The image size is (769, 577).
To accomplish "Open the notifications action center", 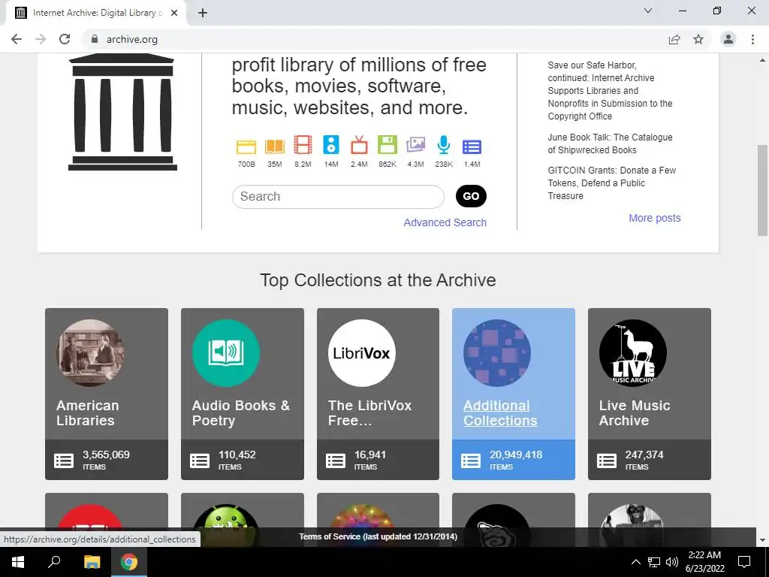I will (744, 562).
